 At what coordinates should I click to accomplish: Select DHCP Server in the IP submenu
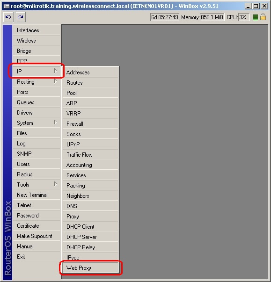pos(90,237)
